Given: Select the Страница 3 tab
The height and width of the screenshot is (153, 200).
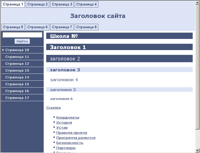Looking at the screenshot, I should click(x=62, y=4).
